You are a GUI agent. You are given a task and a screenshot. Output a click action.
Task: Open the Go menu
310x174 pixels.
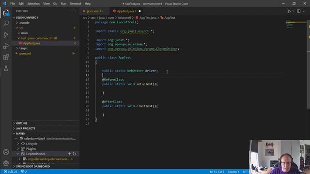click(55, 3)
